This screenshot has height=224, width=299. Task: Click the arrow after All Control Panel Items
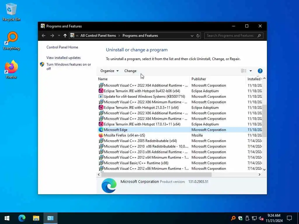119,36
